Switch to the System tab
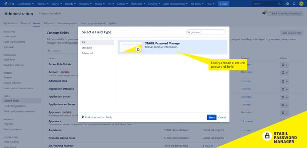This screenshot has width=307, height=148. [112, 23]
